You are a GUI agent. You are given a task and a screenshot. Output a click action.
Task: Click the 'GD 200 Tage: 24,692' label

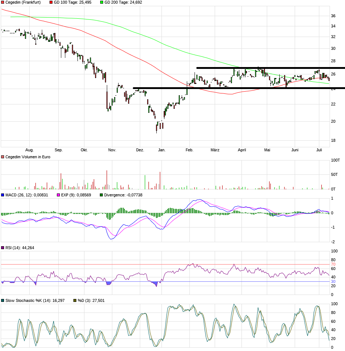tap(123, 2)
